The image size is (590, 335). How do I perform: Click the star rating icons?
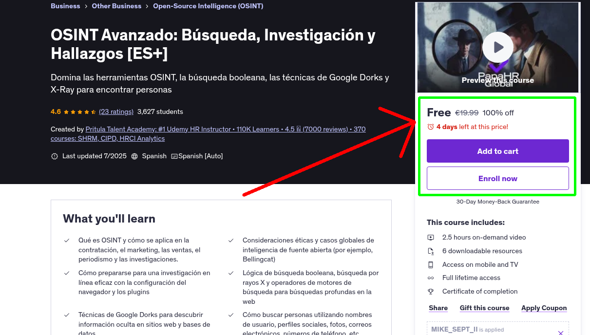coord(80,112)
